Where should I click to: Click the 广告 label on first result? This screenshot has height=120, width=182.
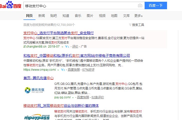84,47
